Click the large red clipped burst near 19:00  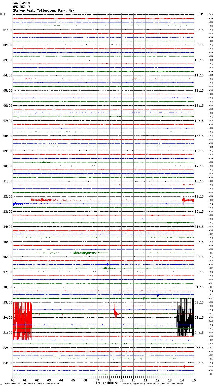[22, 321]
